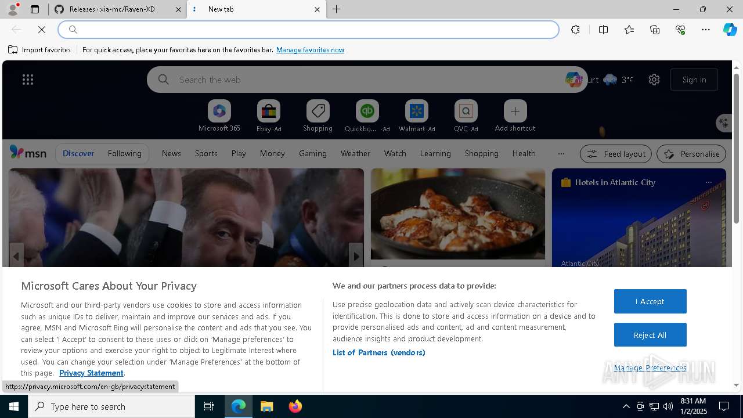Toggle split screen view
This screenshot has width=743, height=418.
tap(603, 30)
